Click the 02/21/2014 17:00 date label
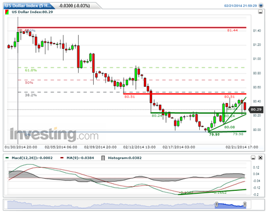The width and height of the screenshot is (268, 213). point(242,147)
